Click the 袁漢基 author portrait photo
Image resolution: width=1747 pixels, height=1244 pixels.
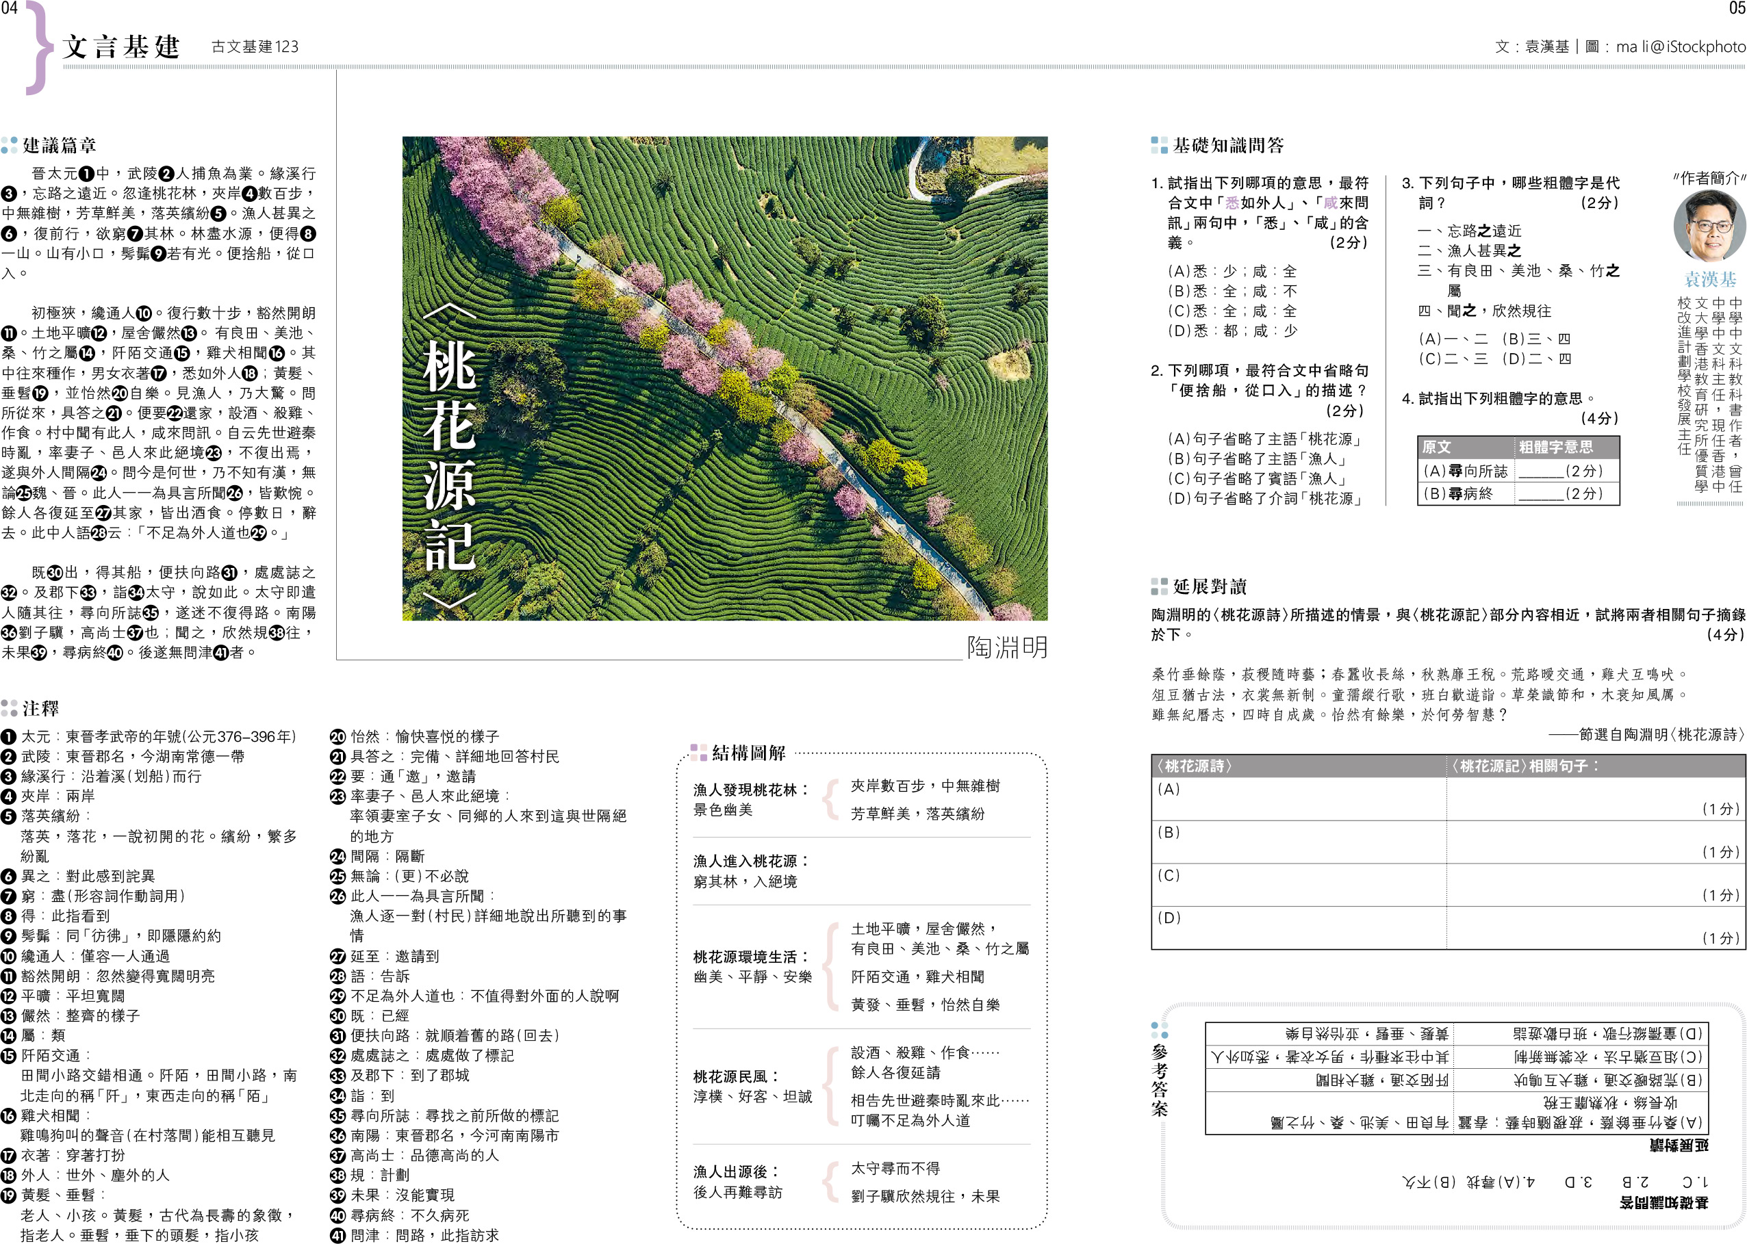point(1709,226)
